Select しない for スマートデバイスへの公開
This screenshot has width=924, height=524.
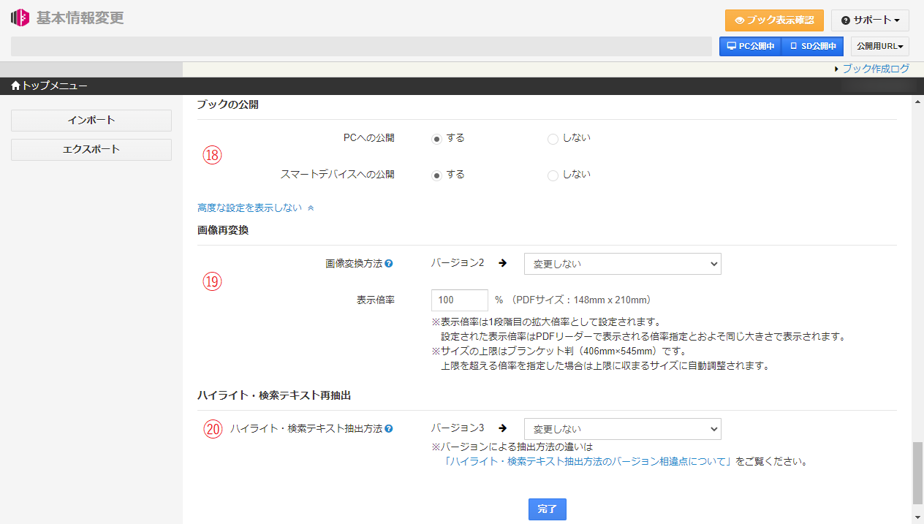[553, 175]
